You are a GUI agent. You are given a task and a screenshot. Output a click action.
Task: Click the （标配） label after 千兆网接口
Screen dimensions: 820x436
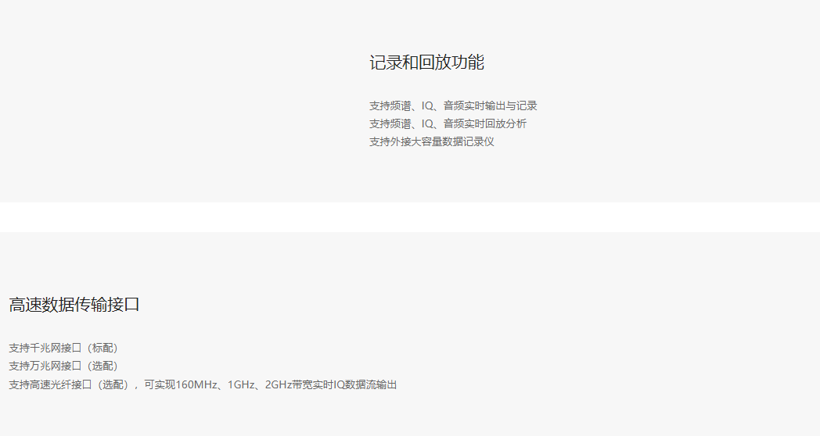102,348
